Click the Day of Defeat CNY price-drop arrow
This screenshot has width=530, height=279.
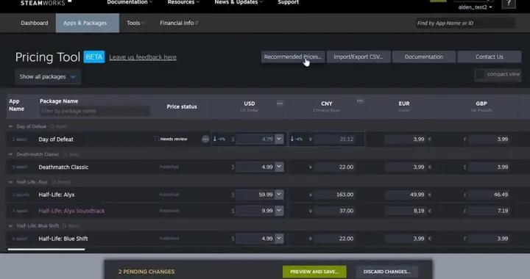[292, 139]
